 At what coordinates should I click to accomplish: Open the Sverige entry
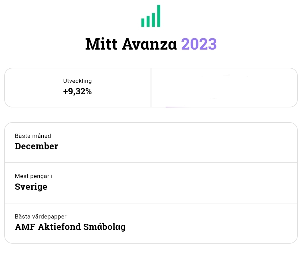click(x=31, y=187)
